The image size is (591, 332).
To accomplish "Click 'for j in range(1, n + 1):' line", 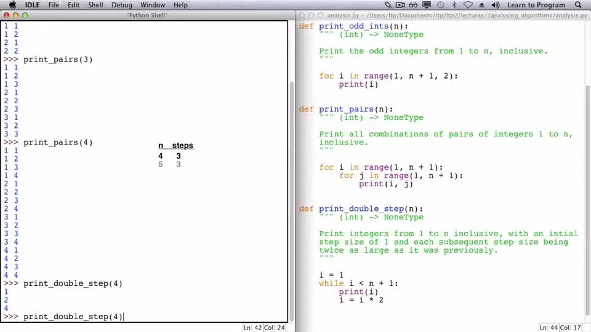I will pos(401,176).
